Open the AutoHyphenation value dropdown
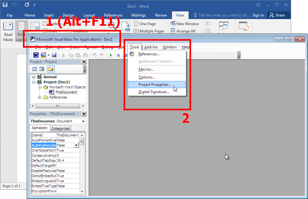This screenshot has width=308, height=199. click(x=76, y=145)
